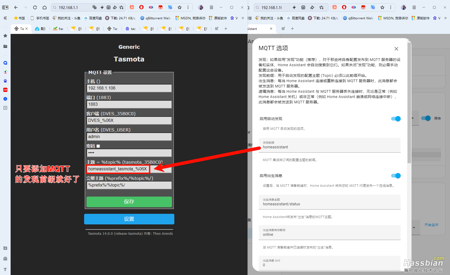Click the 主机 field containing 192.168.1.106

point(129,88)
